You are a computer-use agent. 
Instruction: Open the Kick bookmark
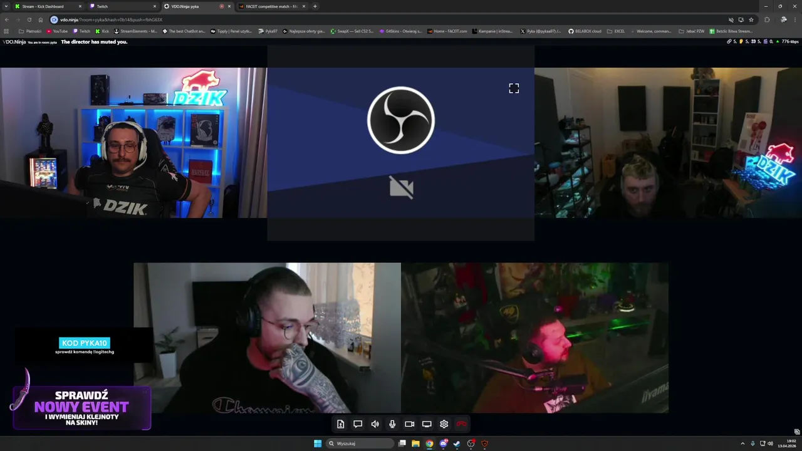102,31
